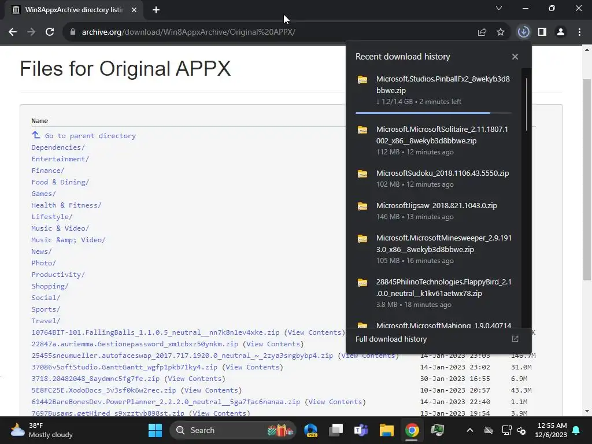Open the tab search chevron

499,8
